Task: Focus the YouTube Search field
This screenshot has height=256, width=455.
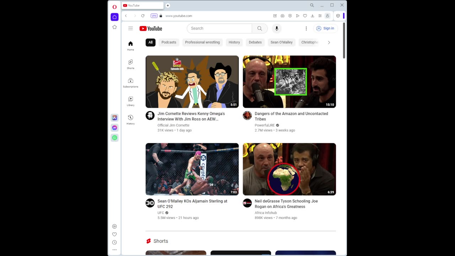Action: [x=219, y=28]
